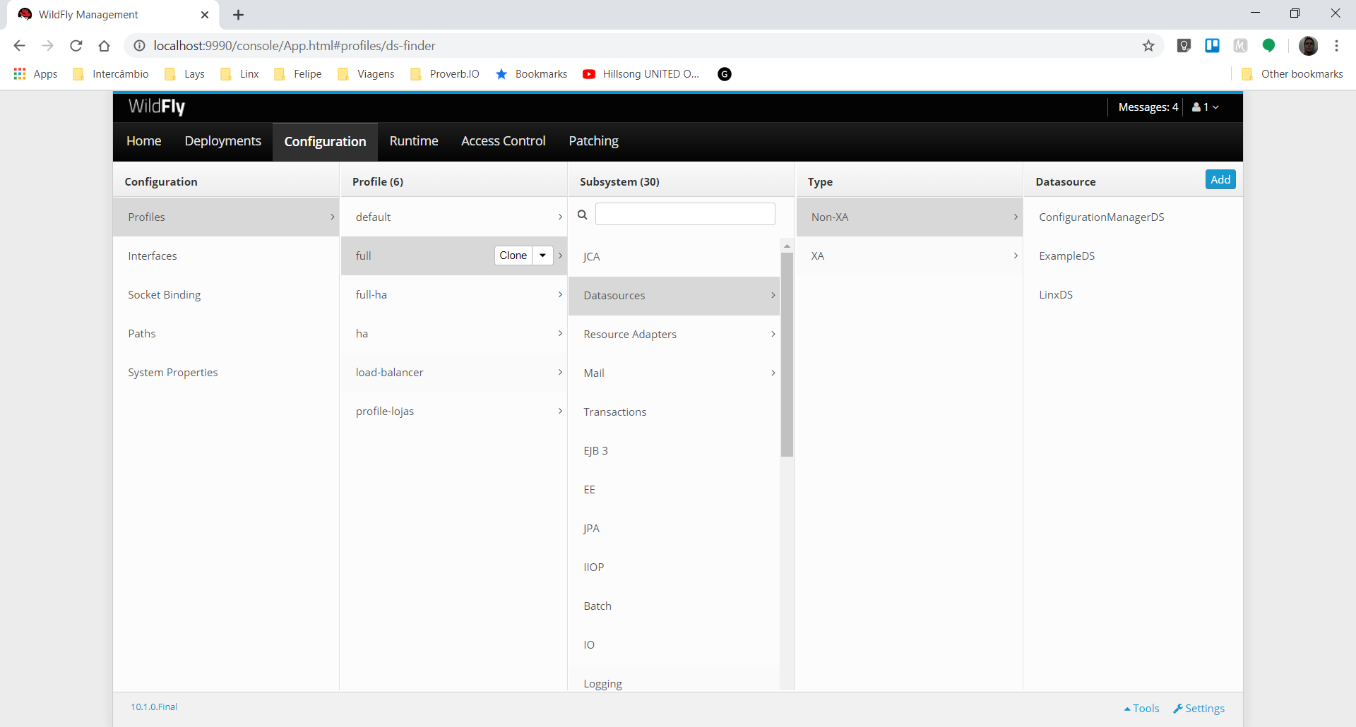
Task: Open the Trello extension icon
Action: point(1212,46)
